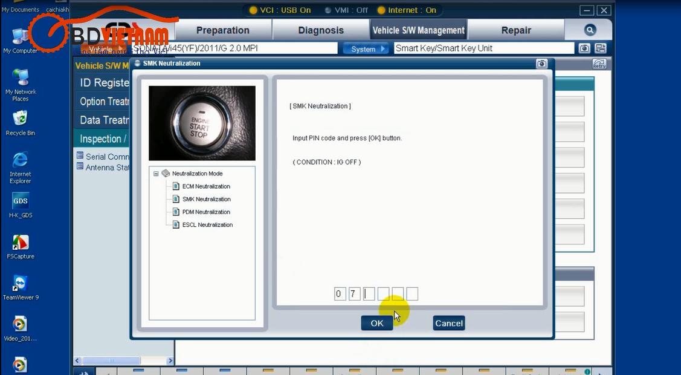681x375 pixels.
Task: Open My Network Places desktop icon
Action: [x=21, y=85]
